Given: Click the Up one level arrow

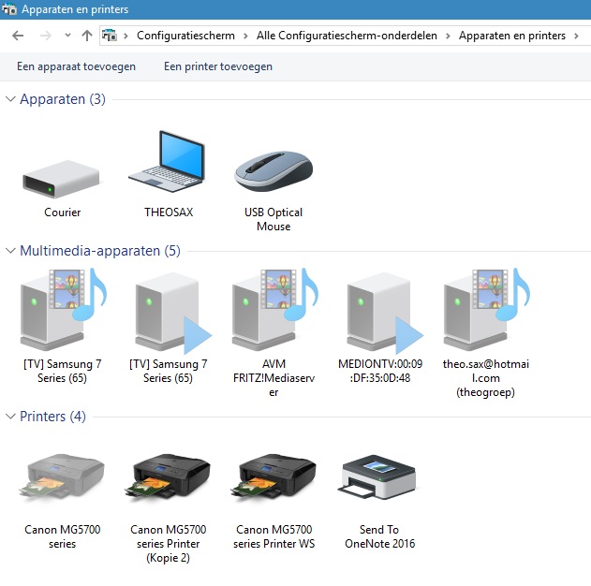Looking at the screenshot, I should (87, 36).
